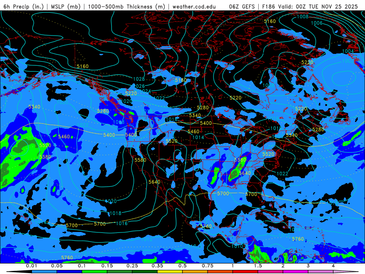
Task: Click the '1.5' legend value
Action: click(x=258, y=266)
